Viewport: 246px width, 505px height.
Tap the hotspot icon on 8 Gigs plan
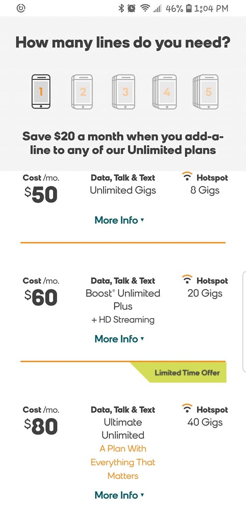187,177
